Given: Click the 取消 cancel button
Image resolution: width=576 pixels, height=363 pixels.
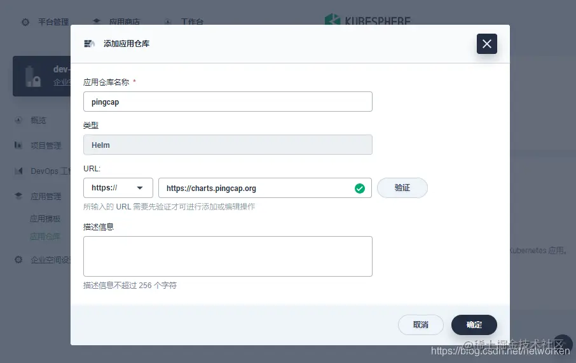Looking at the screenshot, I should tap(421, 324).
